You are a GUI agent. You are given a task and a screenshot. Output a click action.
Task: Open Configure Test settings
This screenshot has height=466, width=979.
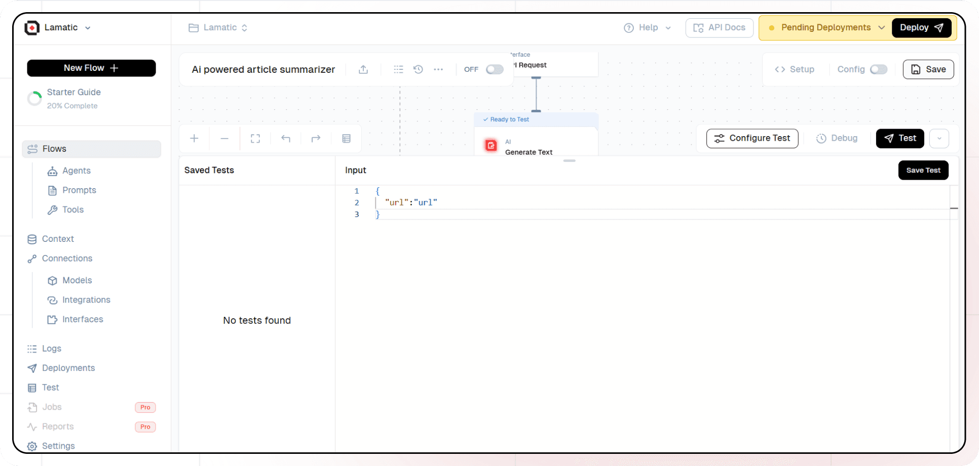click(x=752, y=138)
